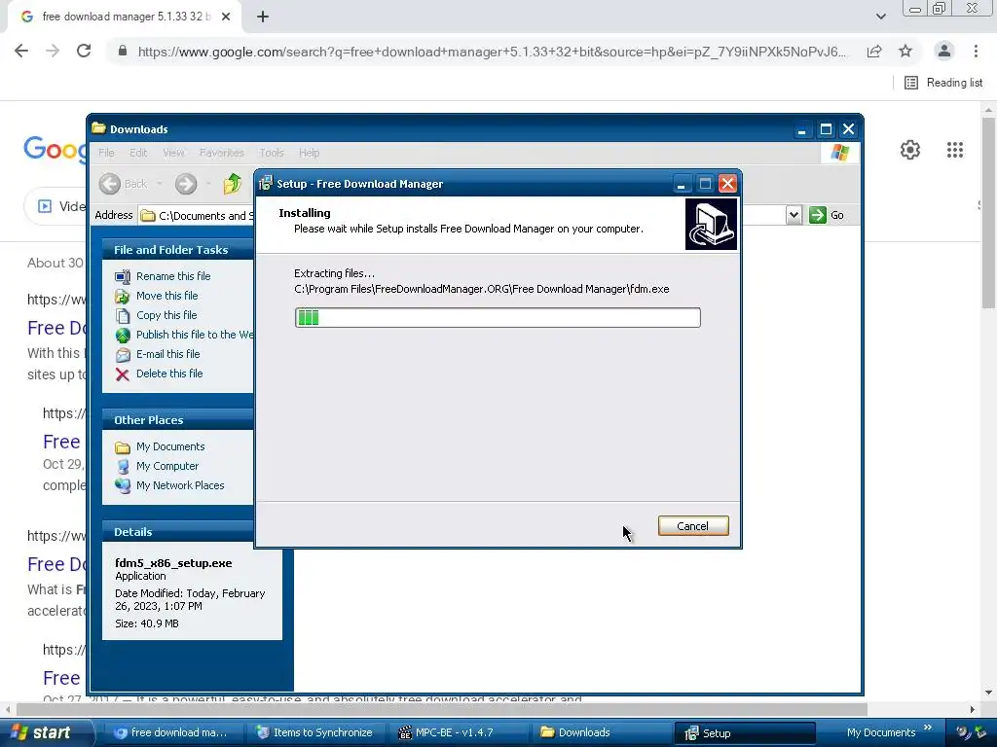The image size is (997, 747).
Task: Open the Help menu in Downloads window
Action: pos(309,153)
